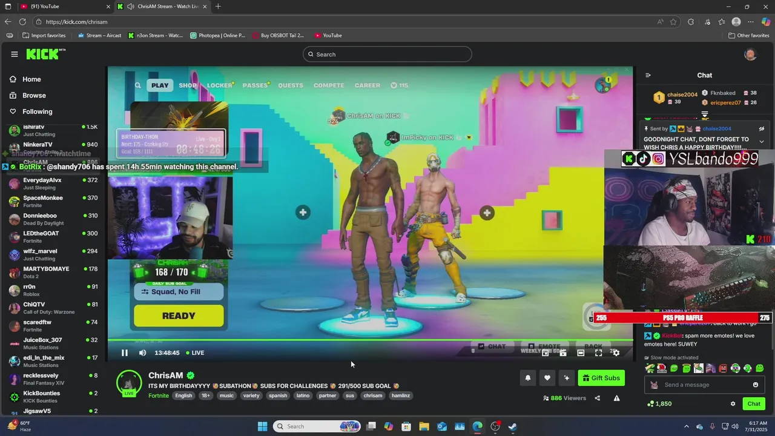Toggle theater mode in player
775x436 pixels.
tap(581, 352)
